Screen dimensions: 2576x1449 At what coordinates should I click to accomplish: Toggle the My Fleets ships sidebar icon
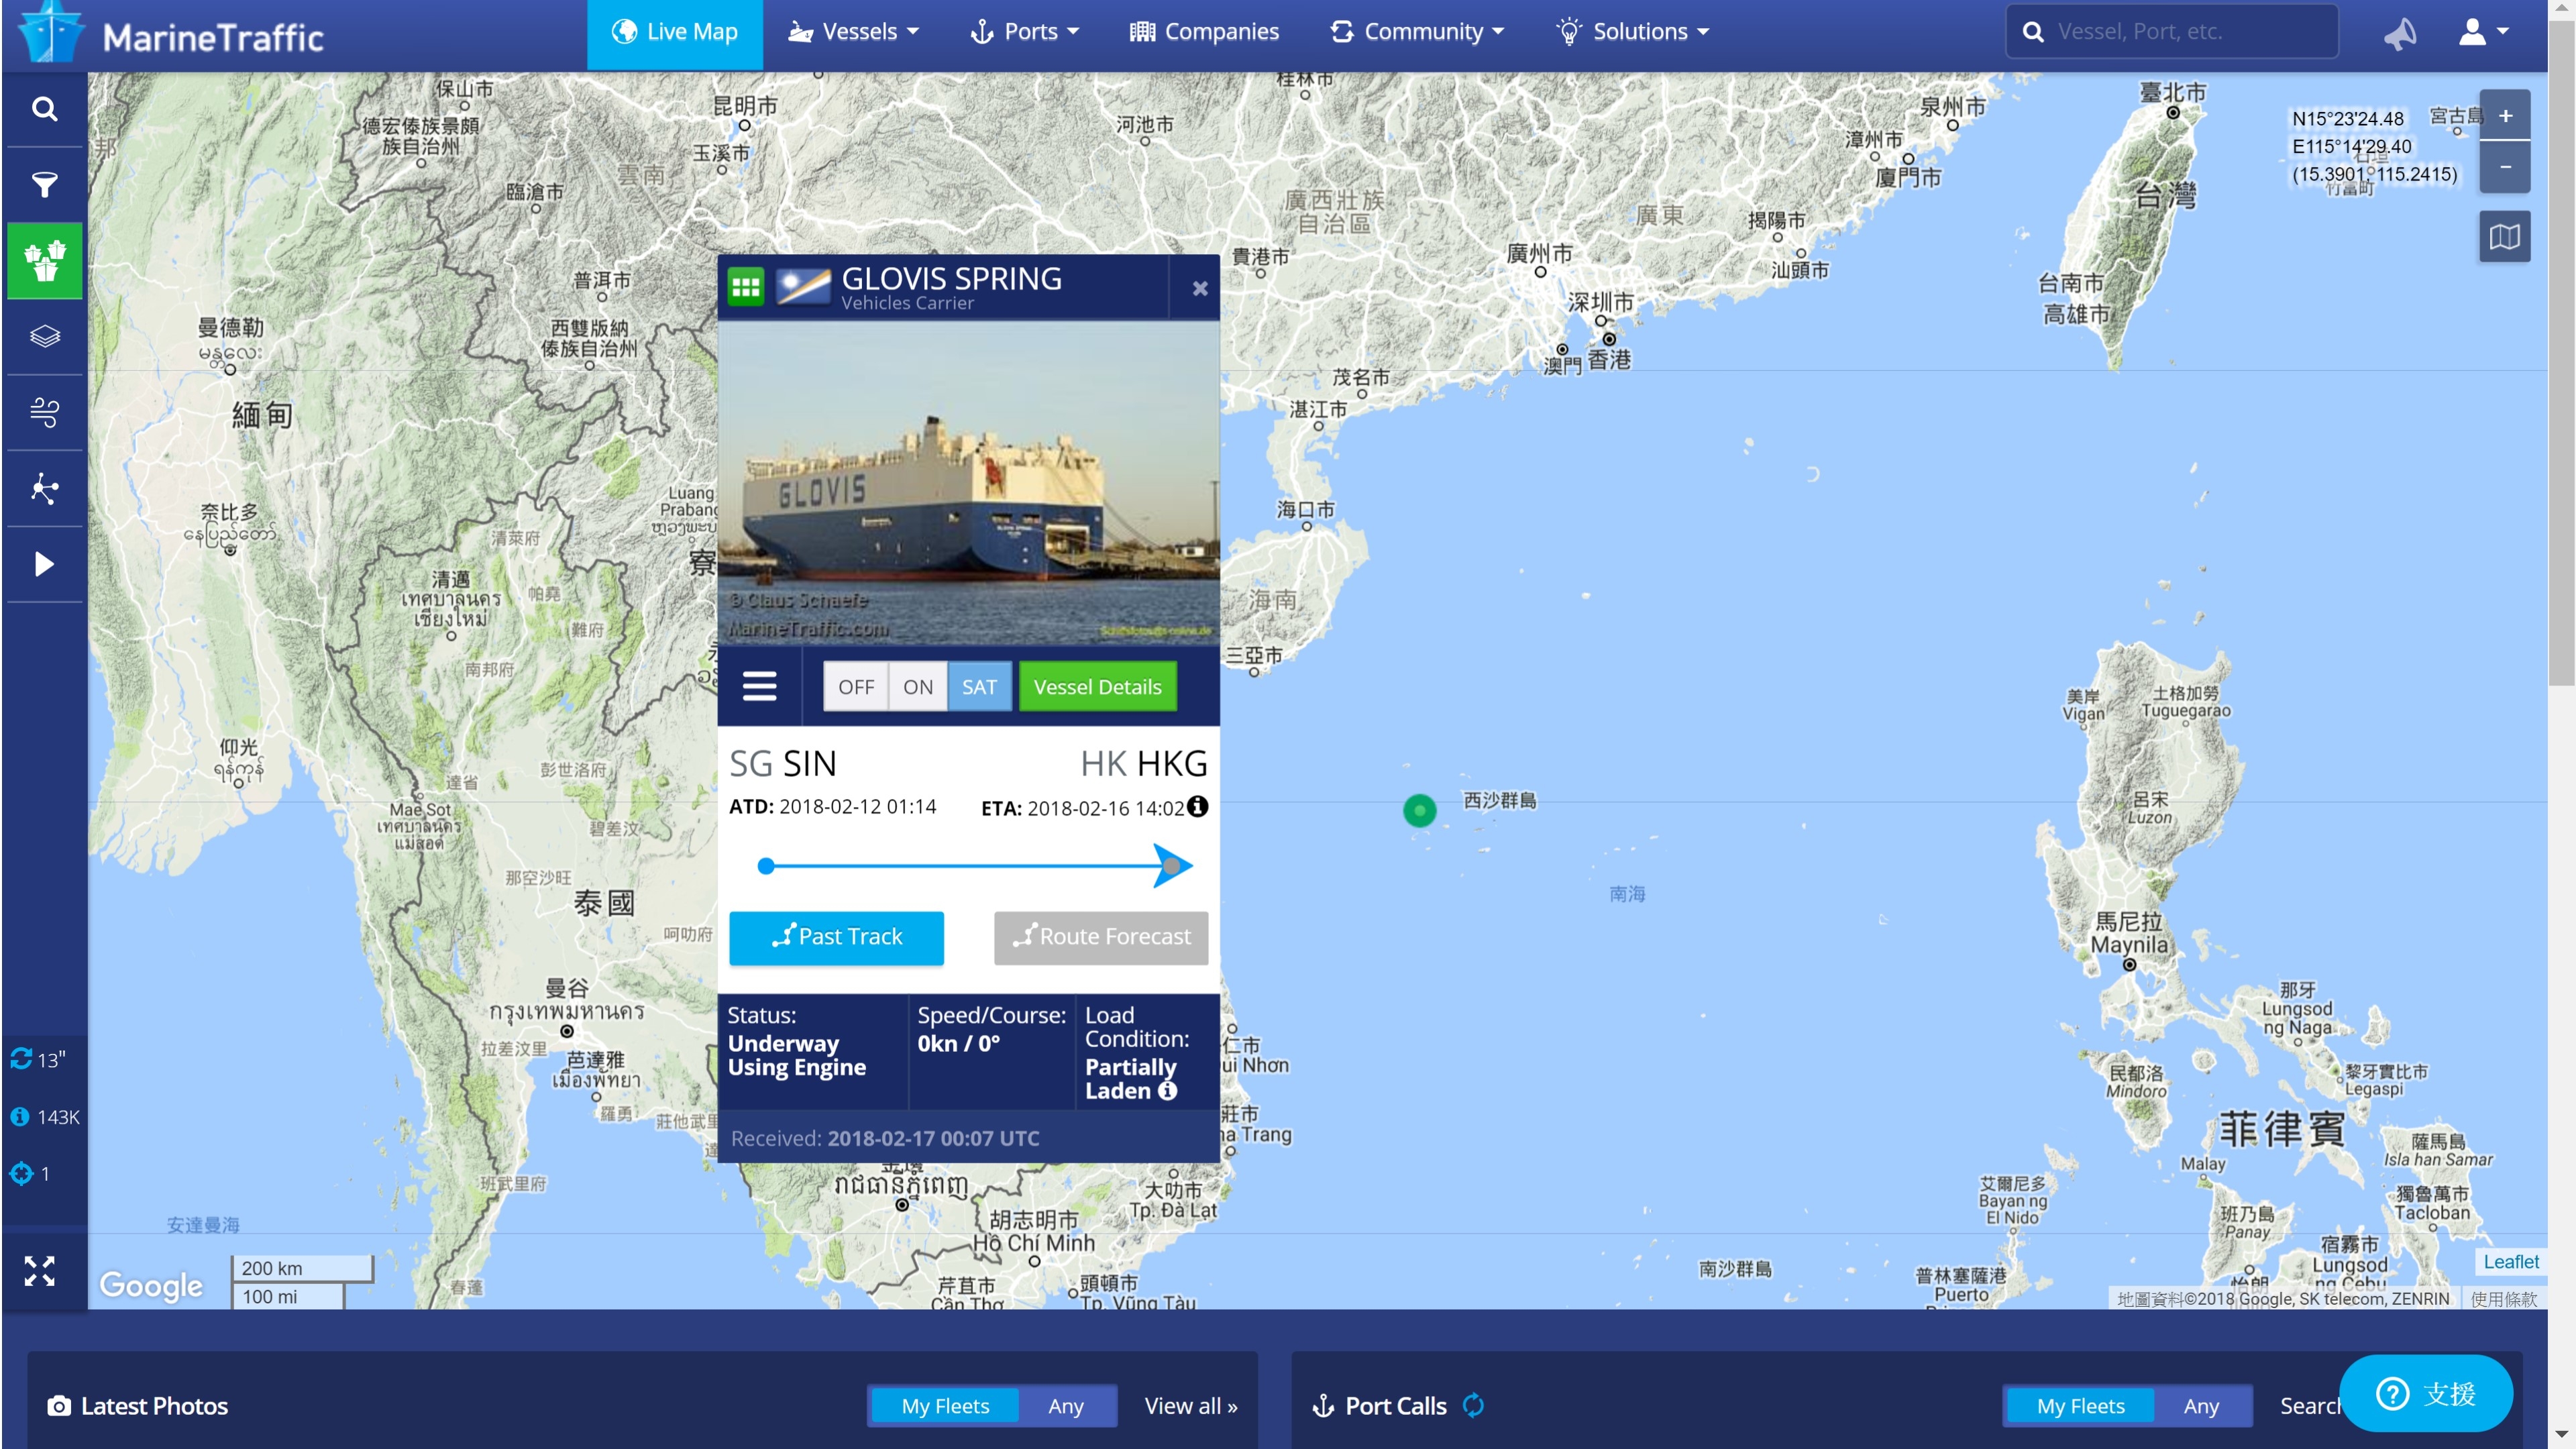click(x=44, y=261)
